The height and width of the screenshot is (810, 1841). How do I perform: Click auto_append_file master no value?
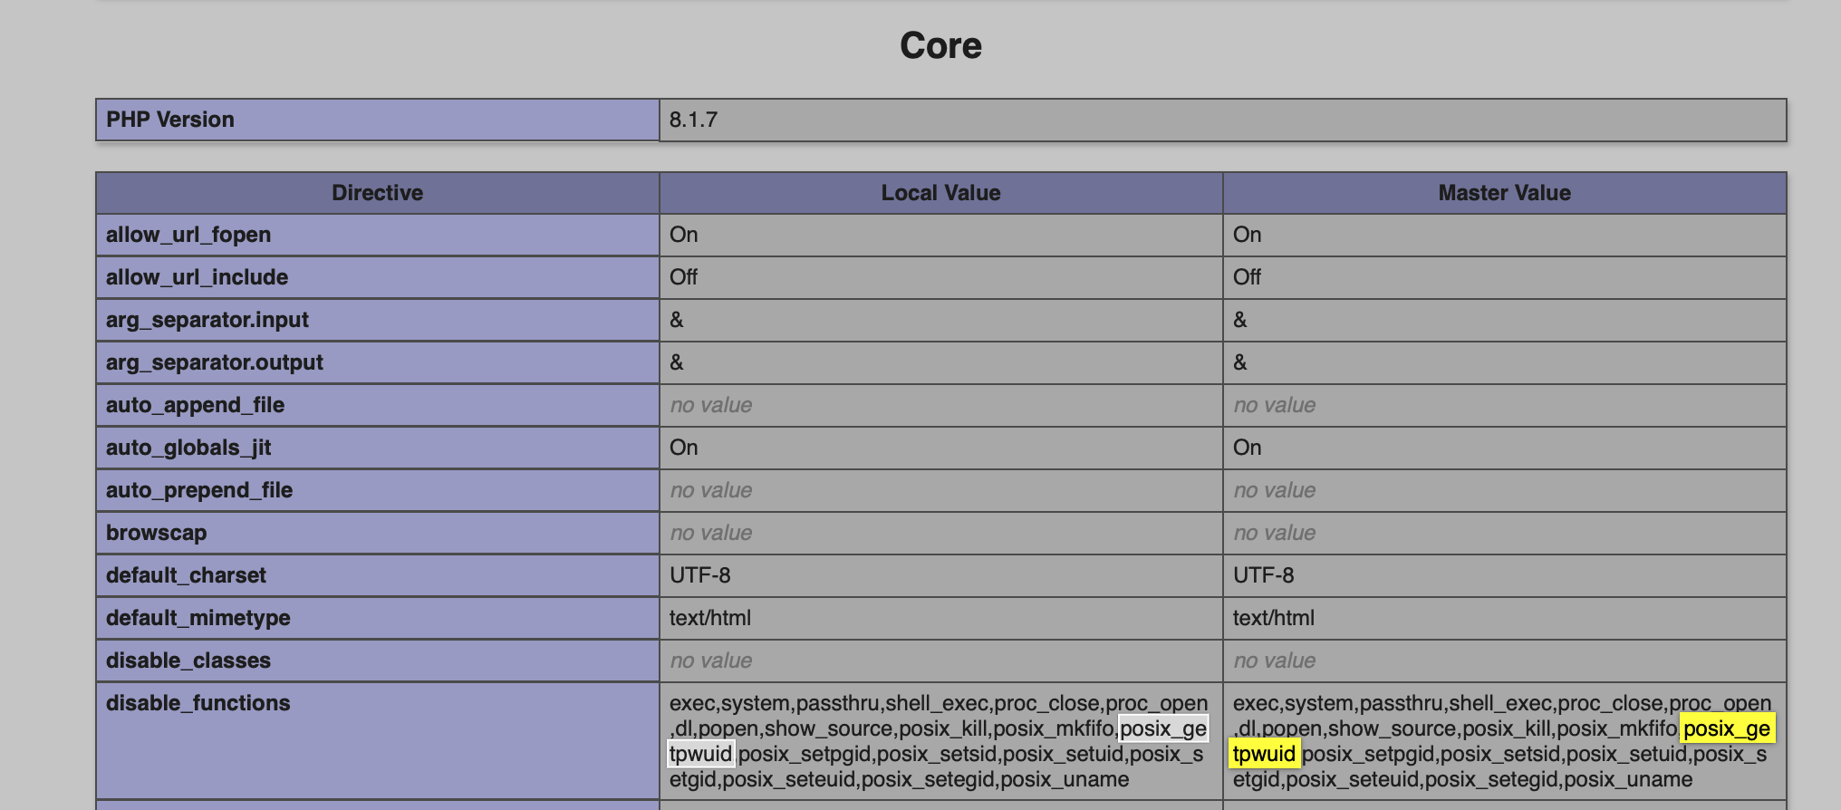point(1275,405)
